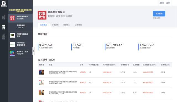This screenshot has height=102, width=177.
Task: Click 登录 at the top right
Action: [162, 3]
